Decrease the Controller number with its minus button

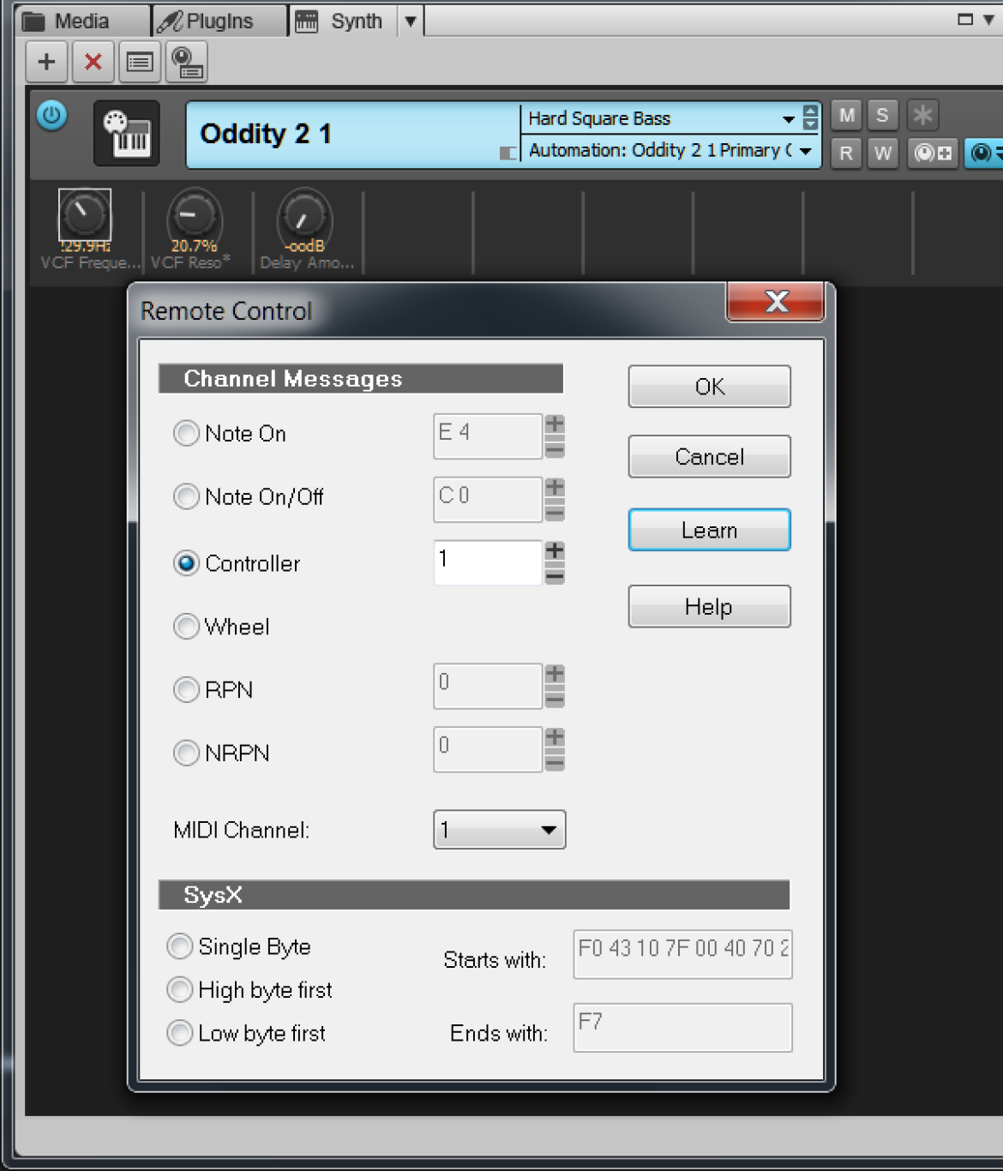point(555,575)
